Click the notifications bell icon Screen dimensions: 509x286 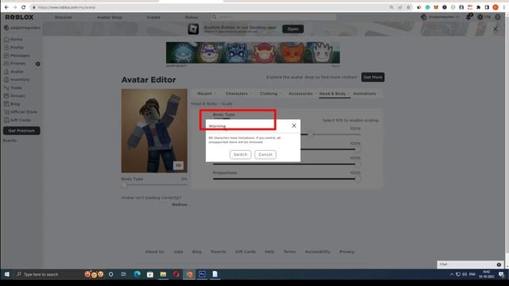468,17
